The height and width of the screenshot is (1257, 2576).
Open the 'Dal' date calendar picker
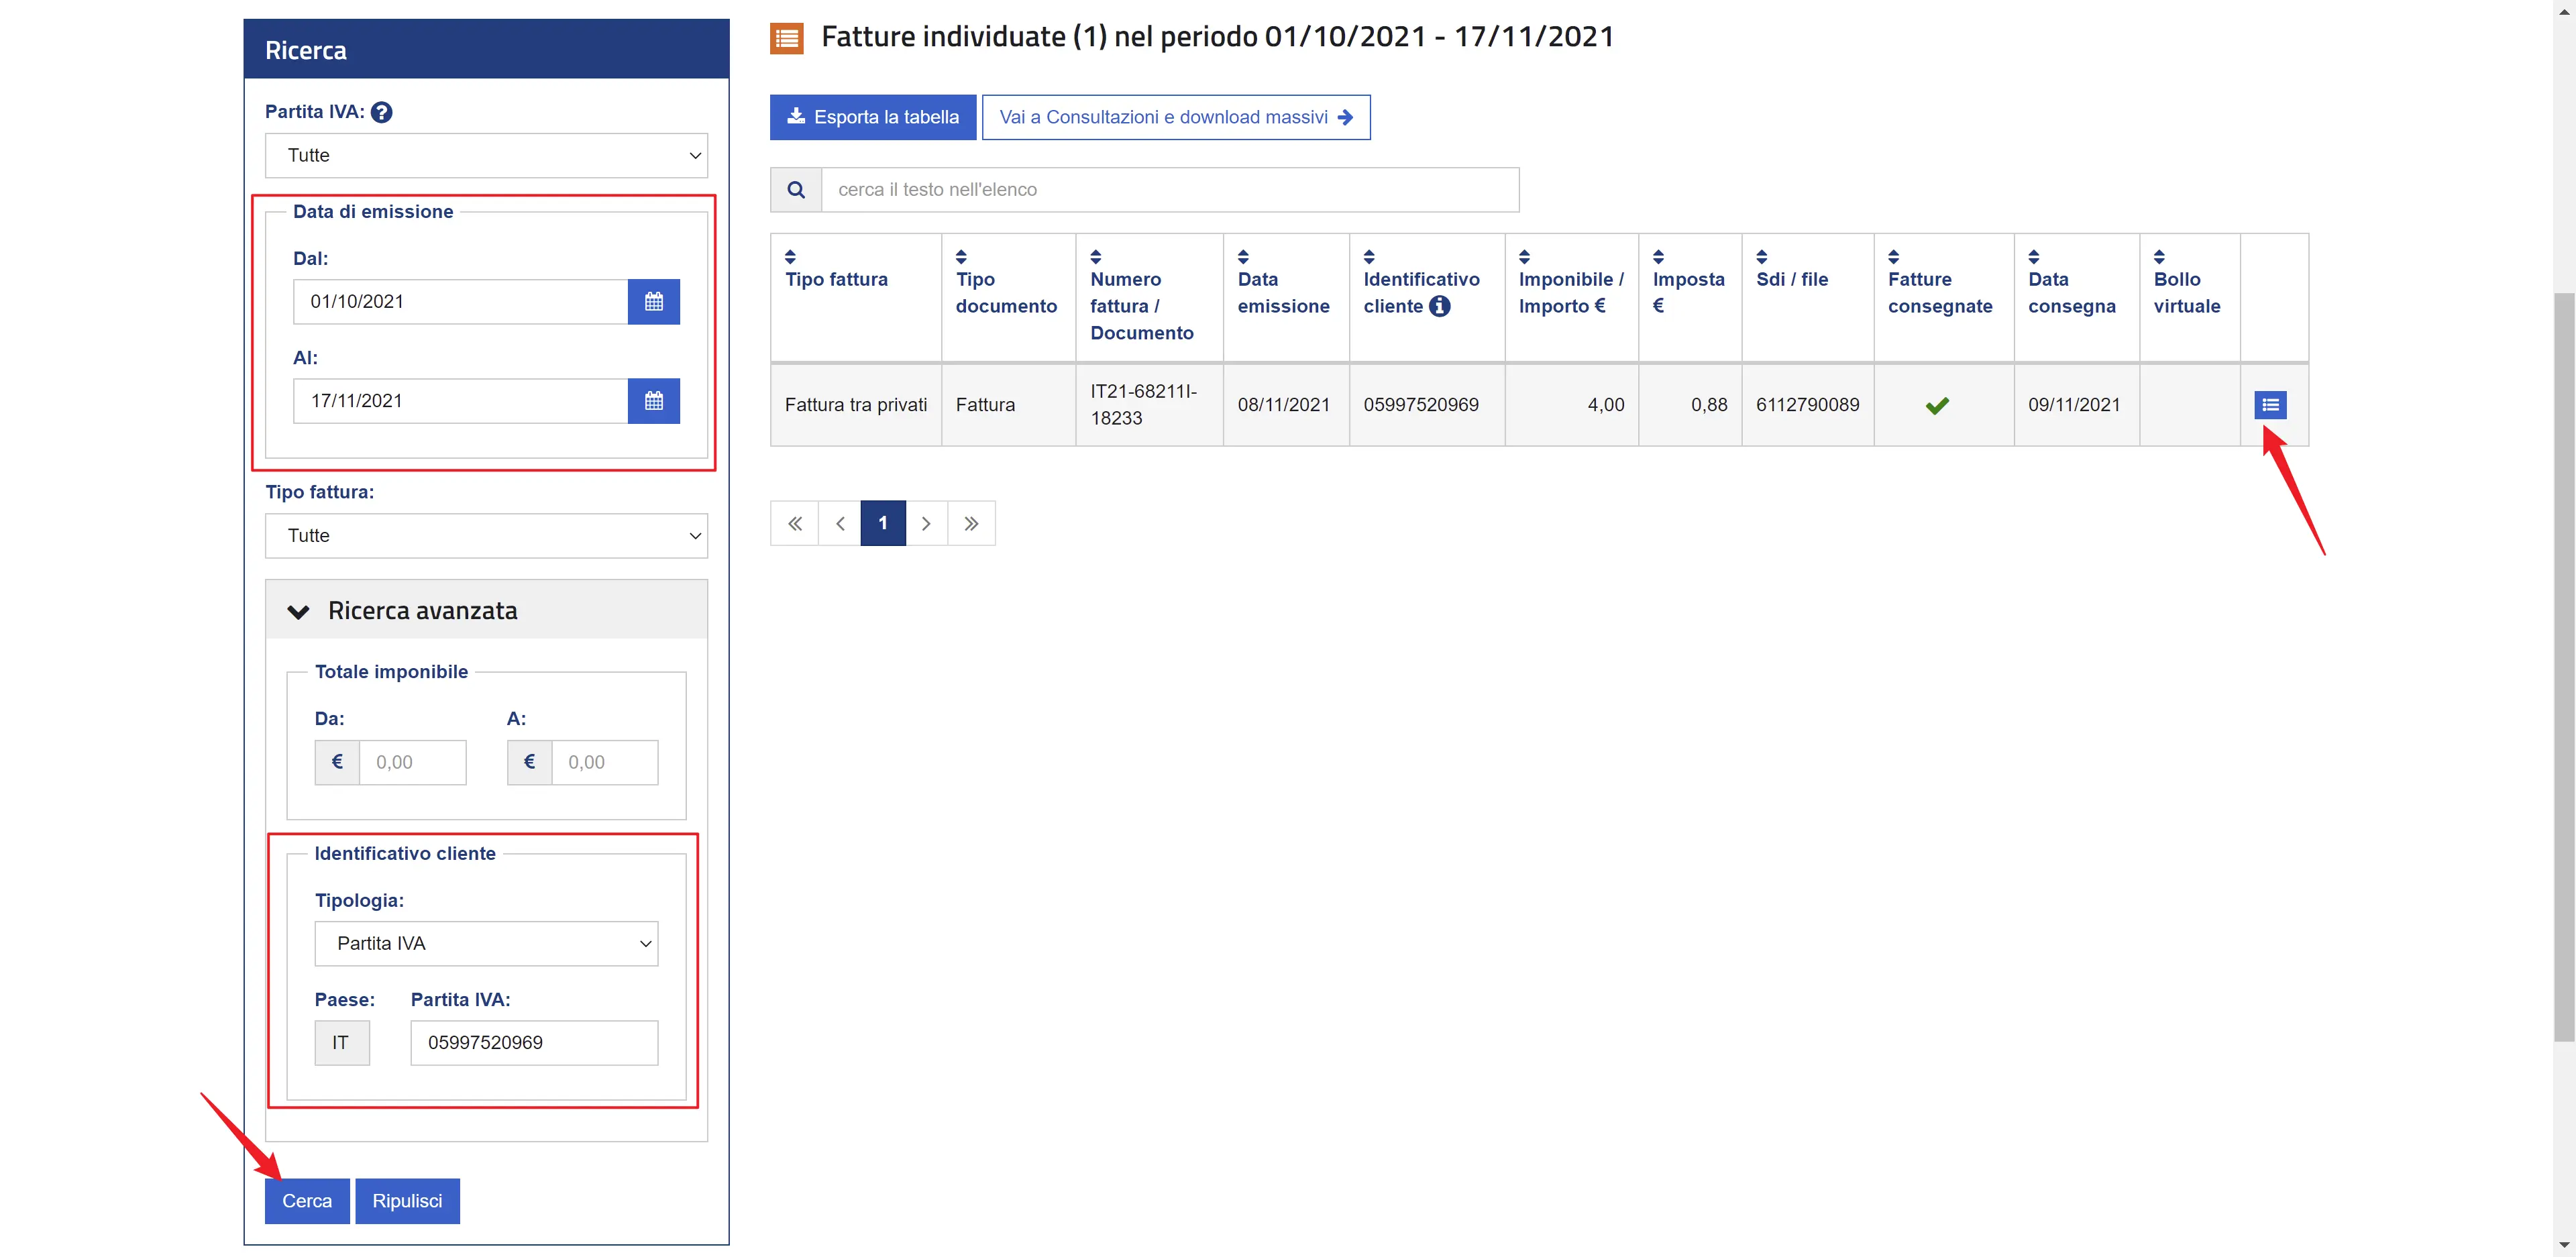click(653, 301)
